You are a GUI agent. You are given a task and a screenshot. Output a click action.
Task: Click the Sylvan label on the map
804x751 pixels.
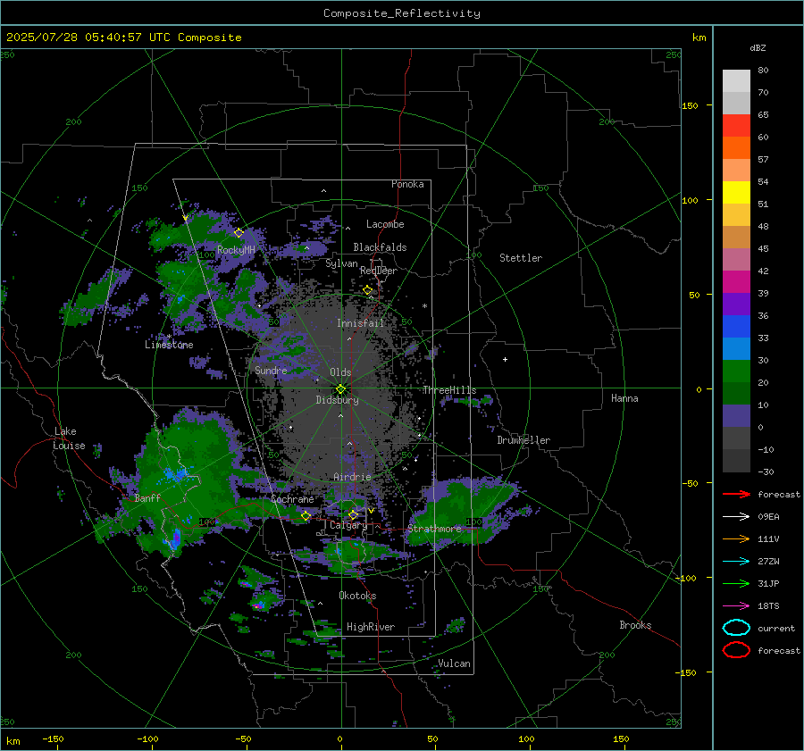[x=341, y=264]
